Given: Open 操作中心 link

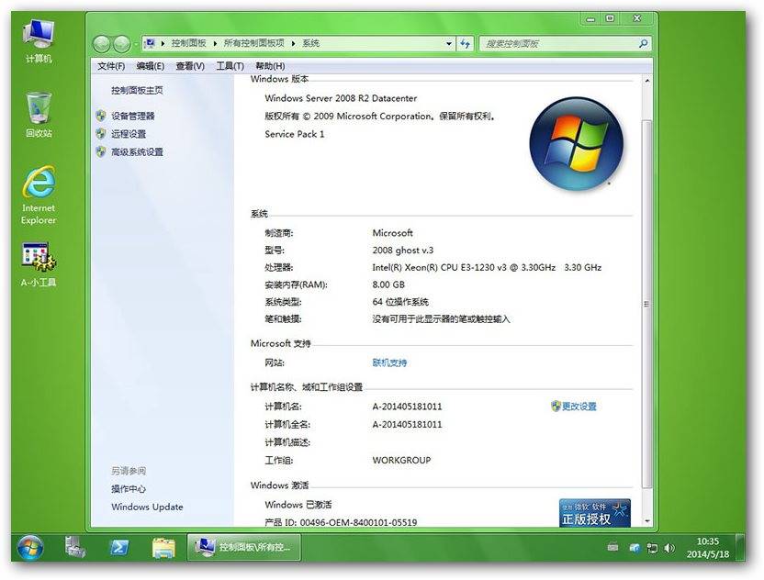Looking at the screenshot, I should tap(129, 488).
